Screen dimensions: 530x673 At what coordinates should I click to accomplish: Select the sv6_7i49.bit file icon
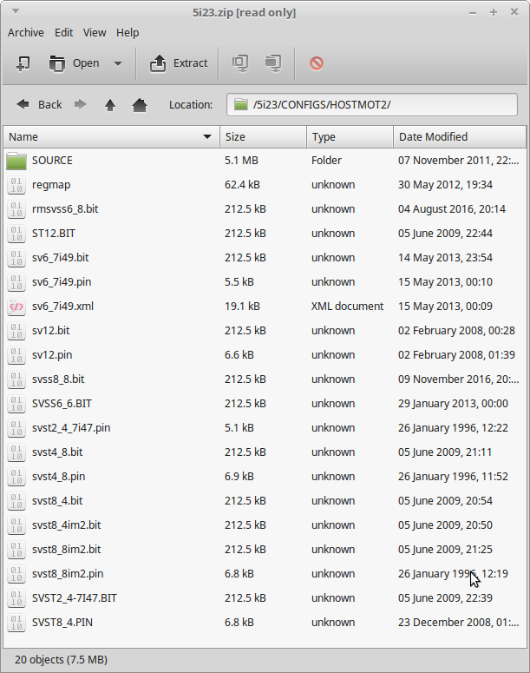(x=16, y=258)
